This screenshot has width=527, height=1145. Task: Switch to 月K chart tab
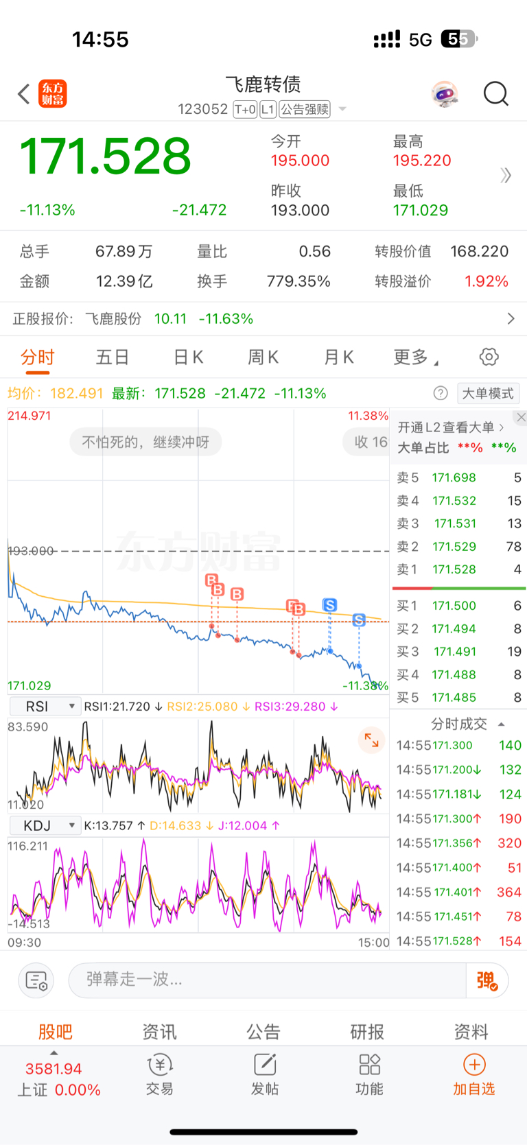pyautogui.click(x=338, y=357)
